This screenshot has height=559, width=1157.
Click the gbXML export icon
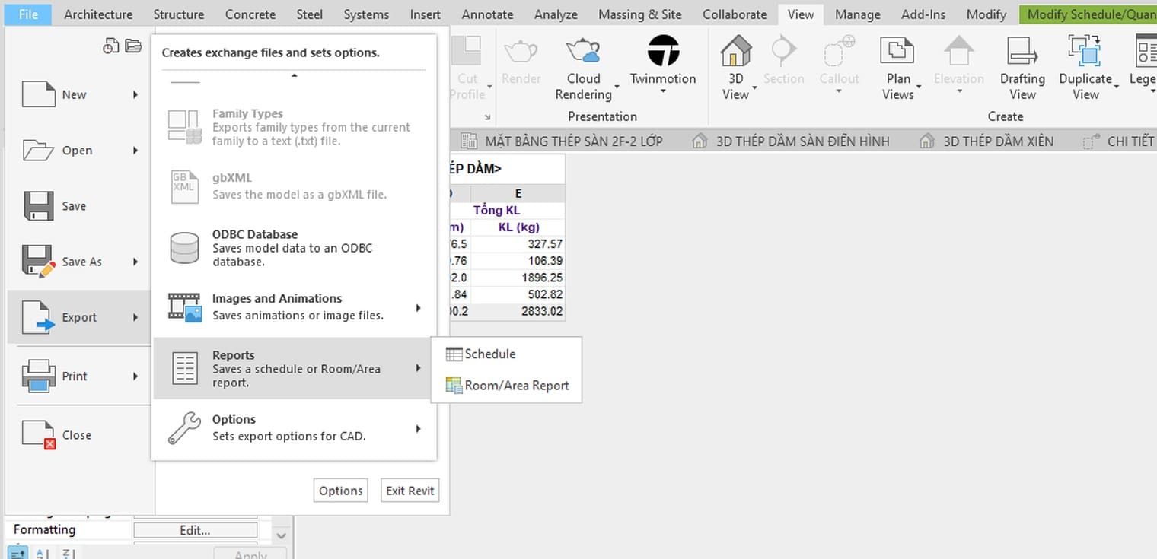[x=184, y=186]
